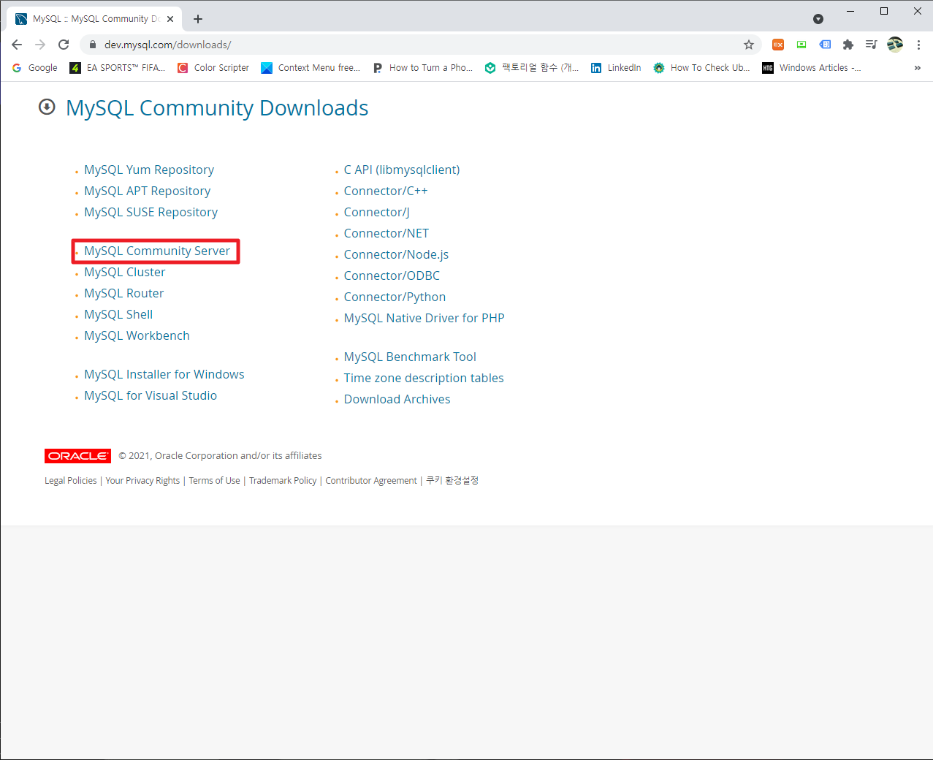Open MySQL Yum Repository
This screenshot has width=933, height=760.
tap(149, 170)
